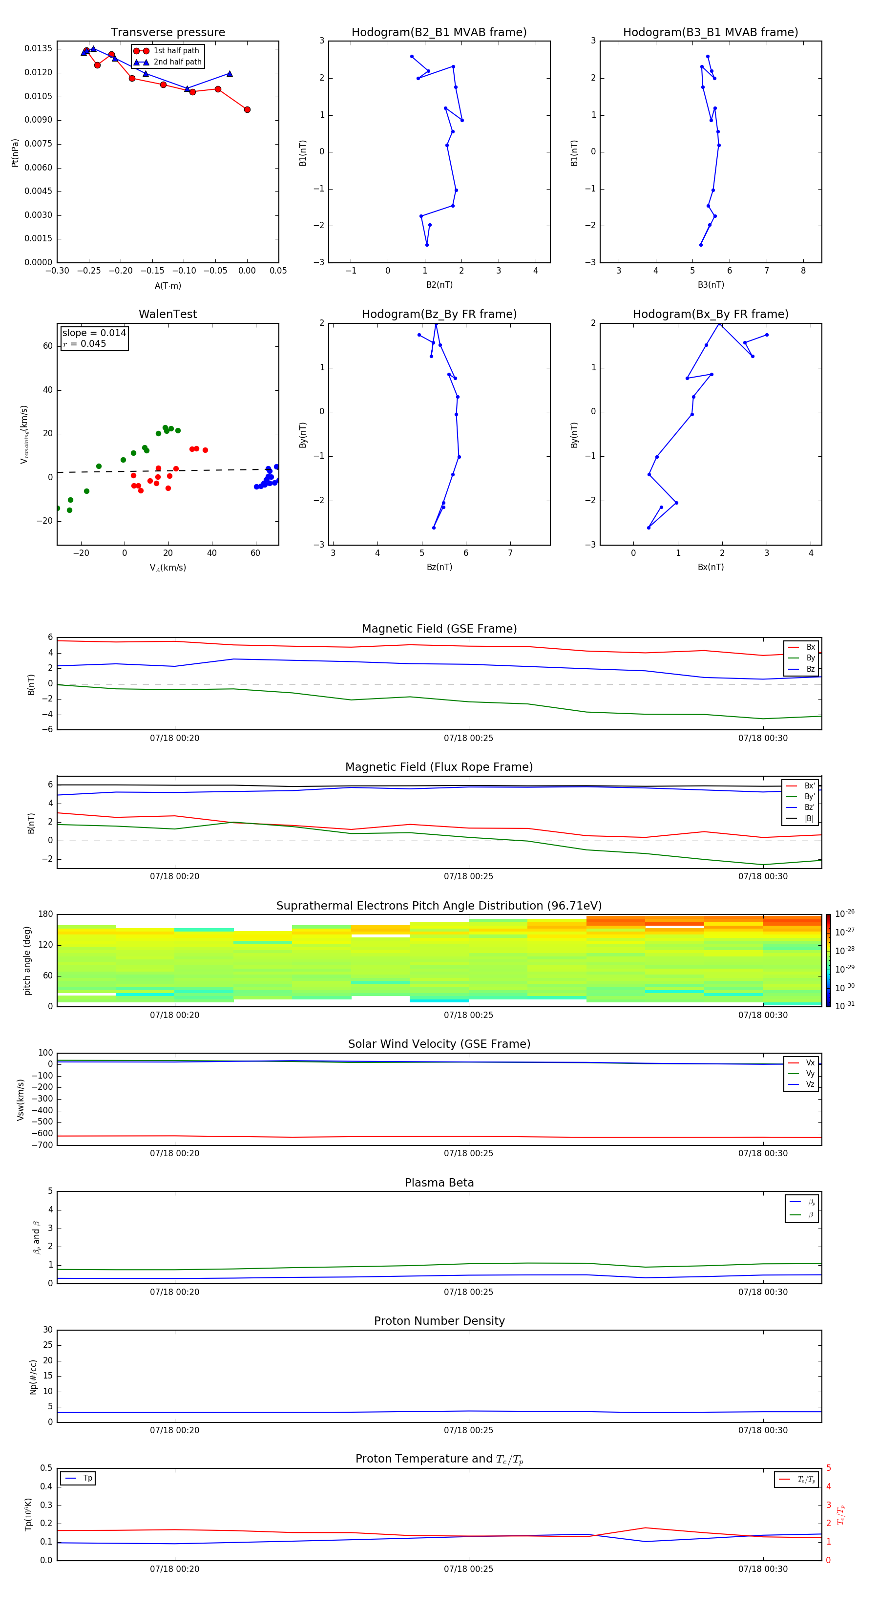Click the "Bz'" entry in Flux Rope legend

pos(800,807)
